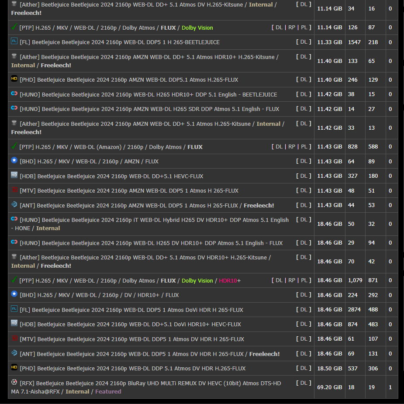The width and height of the screenshot is (404, 404).
Task: Click the "871" count cell
Action: tap(376, 280)
